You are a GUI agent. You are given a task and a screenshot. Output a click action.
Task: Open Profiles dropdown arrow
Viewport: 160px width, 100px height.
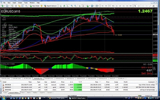(9, 6)
